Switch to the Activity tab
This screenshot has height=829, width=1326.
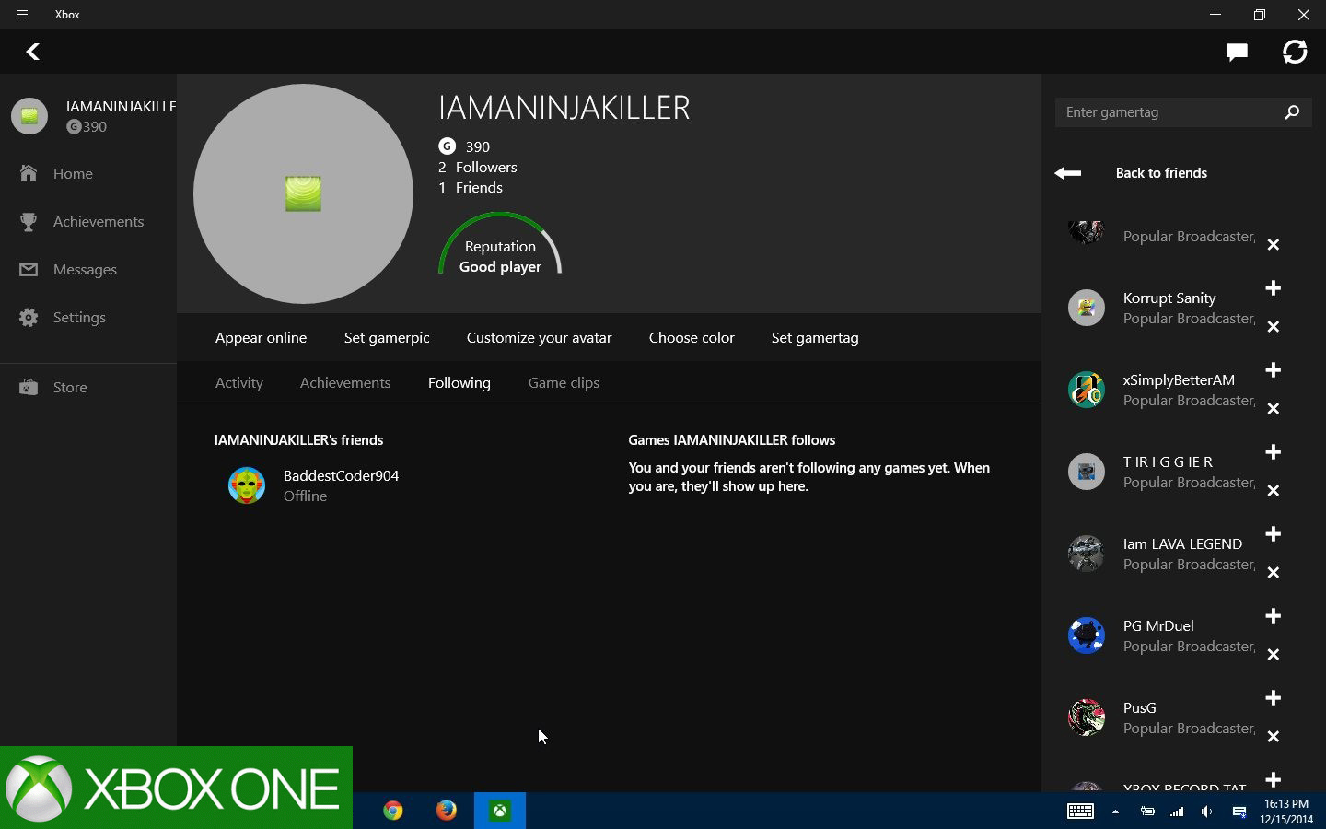click(x=239, y=383)
